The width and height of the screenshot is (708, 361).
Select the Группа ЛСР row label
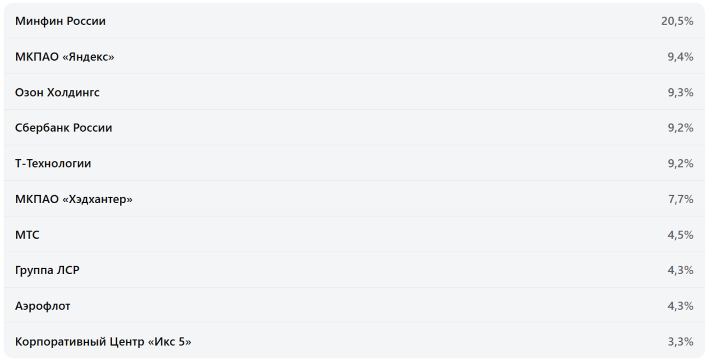pos(47,270)
